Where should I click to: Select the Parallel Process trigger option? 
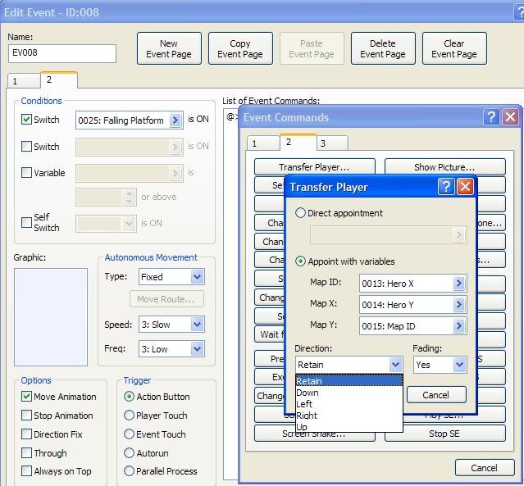coord(129,471)
